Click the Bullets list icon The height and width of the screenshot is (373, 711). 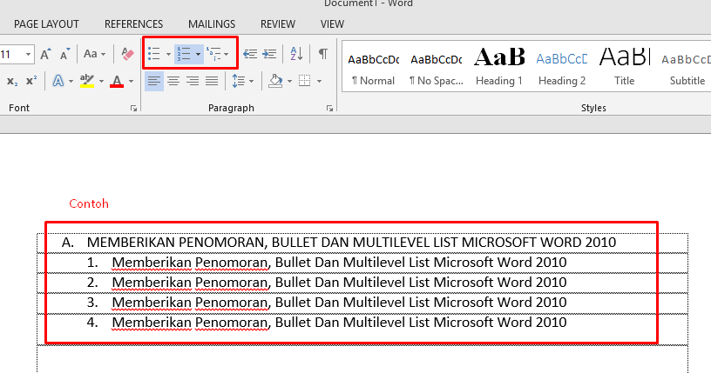154,54
